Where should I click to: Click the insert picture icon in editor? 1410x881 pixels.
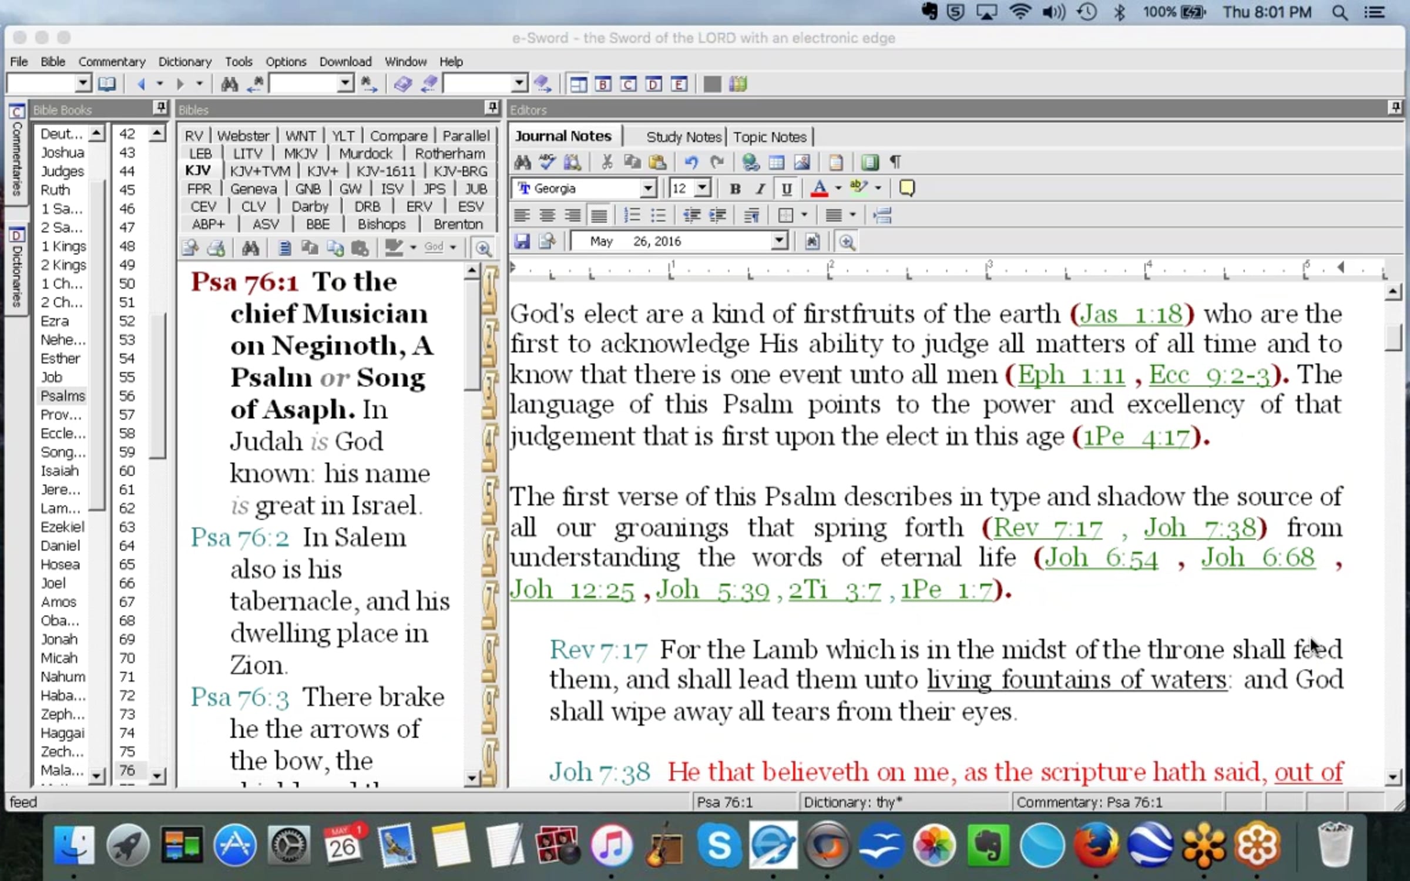(x=802, y=162)
